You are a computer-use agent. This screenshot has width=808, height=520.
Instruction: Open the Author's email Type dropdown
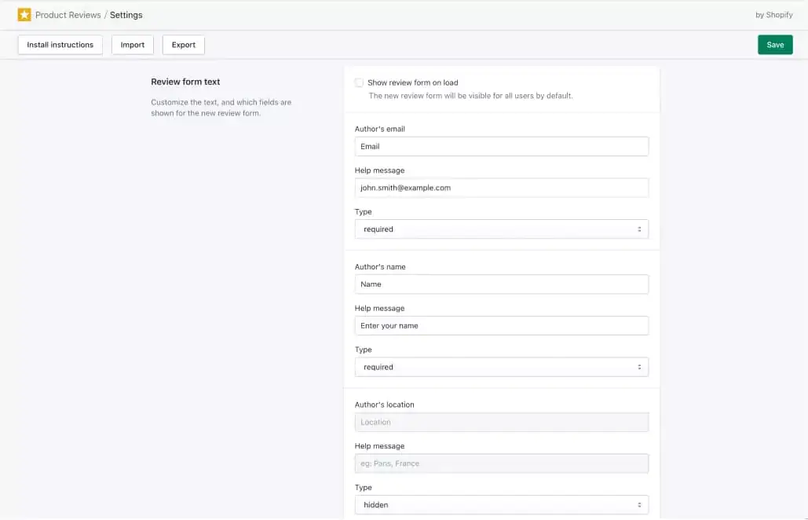click(502, 229)
